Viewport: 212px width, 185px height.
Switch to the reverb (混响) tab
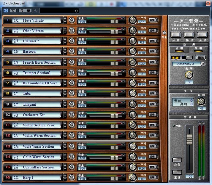(x=198, y=49)
